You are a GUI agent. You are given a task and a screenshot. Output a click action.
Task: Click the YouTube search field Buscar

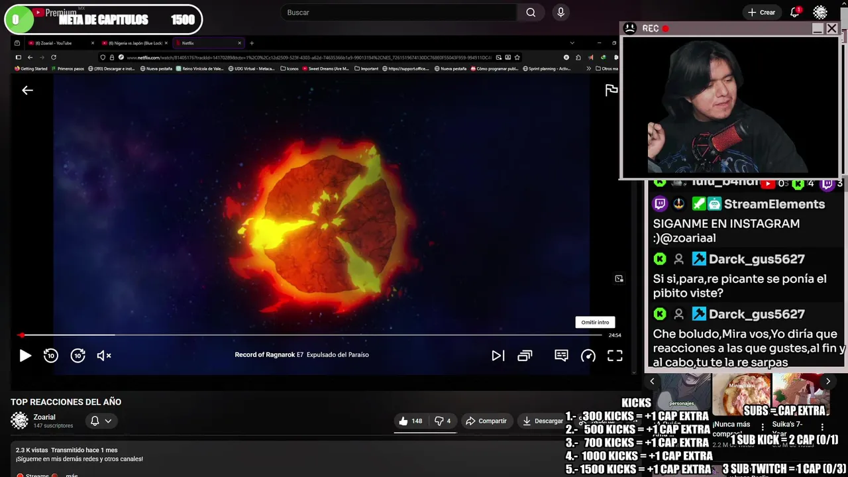(399, 13)
